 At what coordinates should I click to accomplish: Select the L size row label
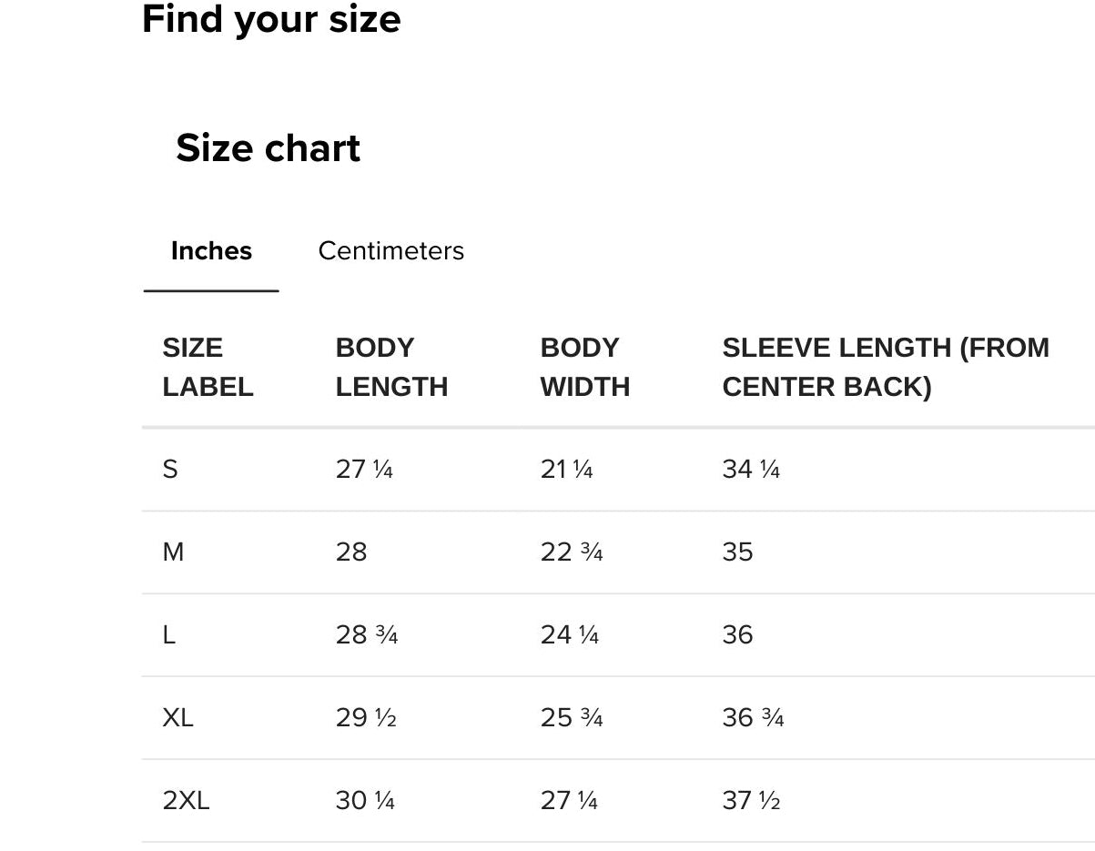tap(169, 635)
